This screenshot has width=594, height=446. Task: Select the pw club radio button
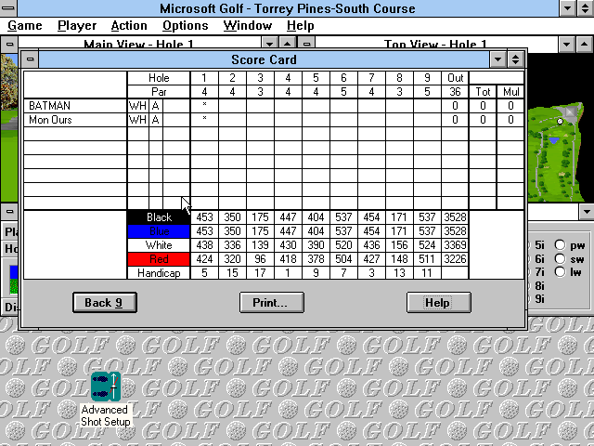[x=560, y=245]
